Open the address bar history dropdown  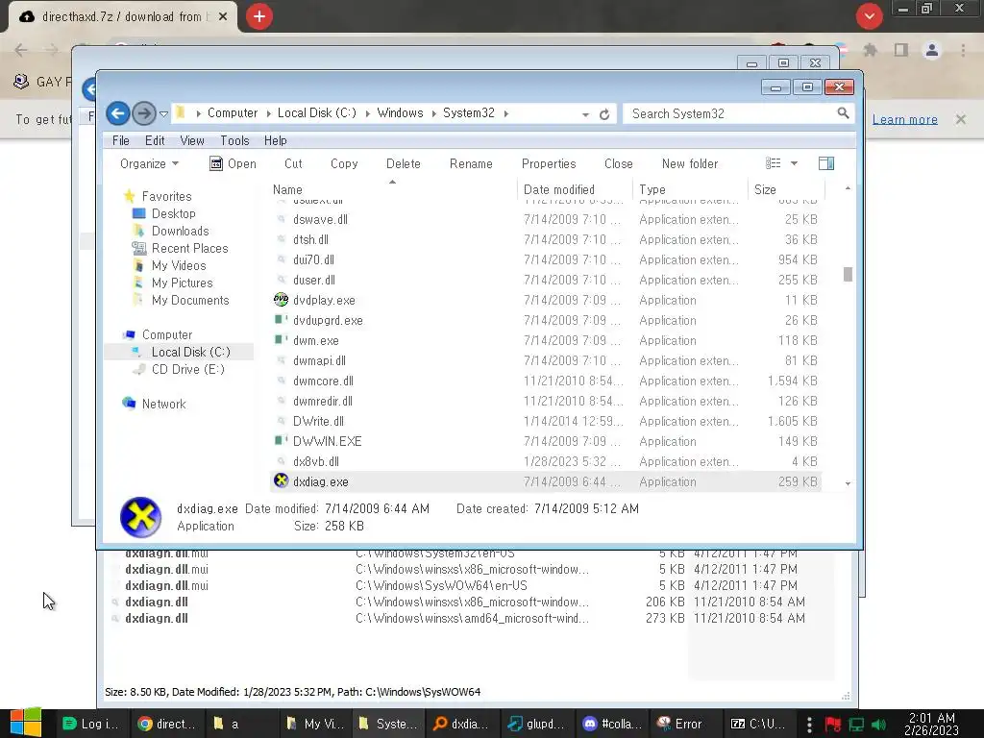click(x=585, y=115)
